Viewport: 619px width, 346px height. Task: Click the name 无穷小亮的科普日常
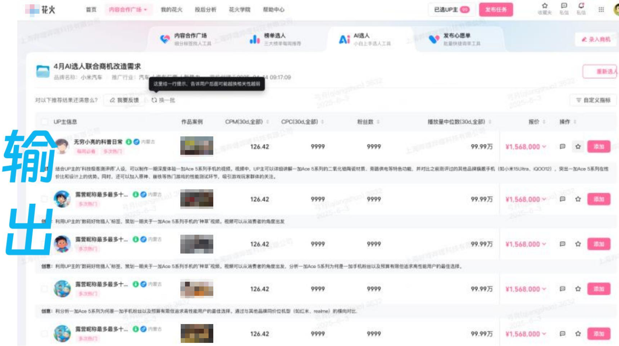click(98, 142)
